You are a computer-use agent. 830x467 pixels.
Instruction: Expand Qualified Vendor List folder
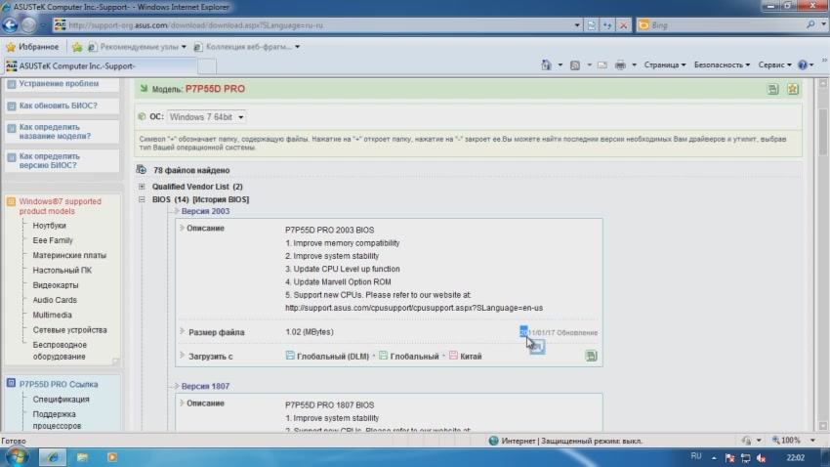(142, 187)
